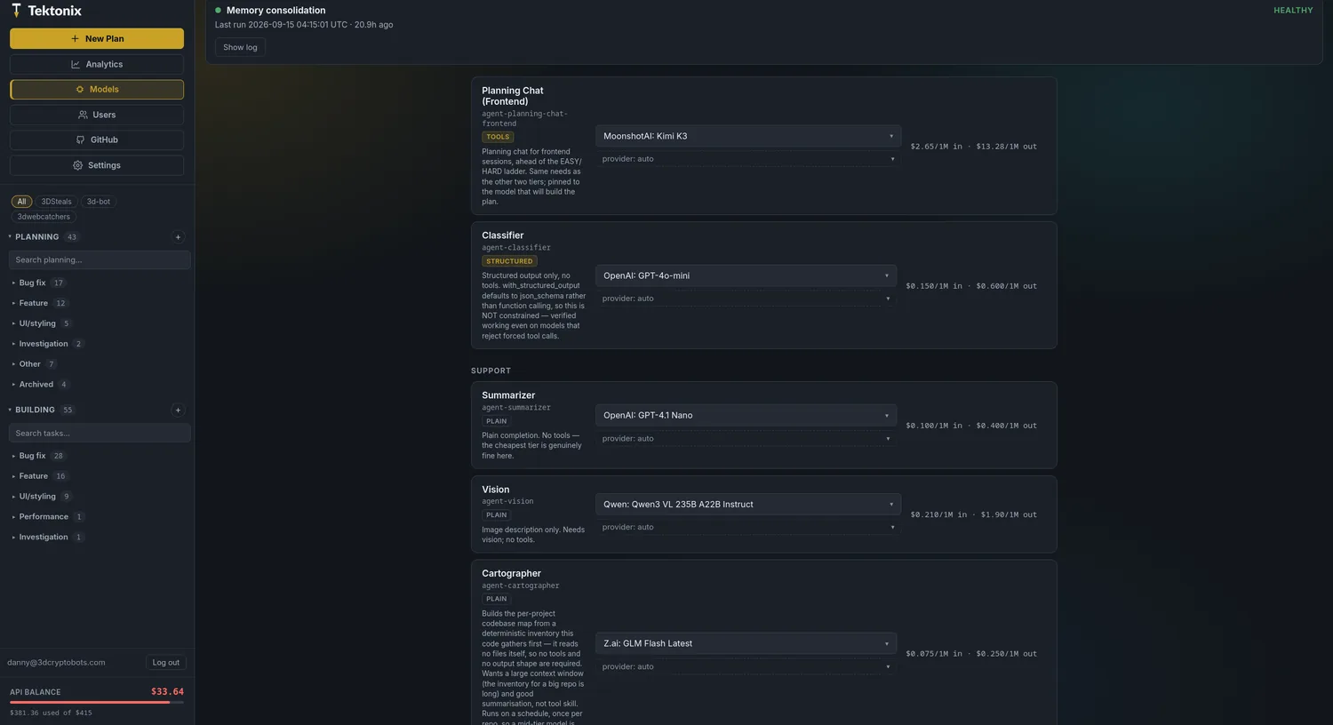Open the Settings page
This screenshot has width=1333, height=725.
(x=97, y=165)
